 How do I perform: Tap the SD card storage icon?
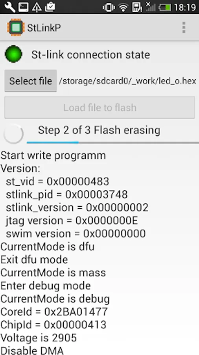tap(137, 7)
